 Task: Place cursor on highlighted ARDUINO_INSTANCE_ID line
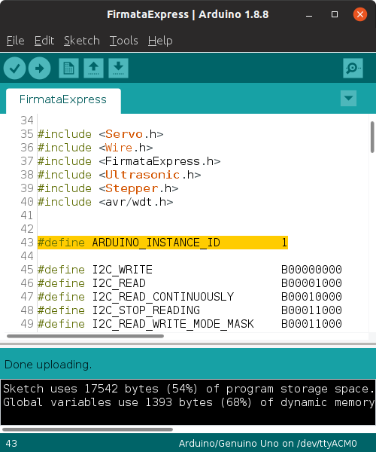(x=162, y=243)
